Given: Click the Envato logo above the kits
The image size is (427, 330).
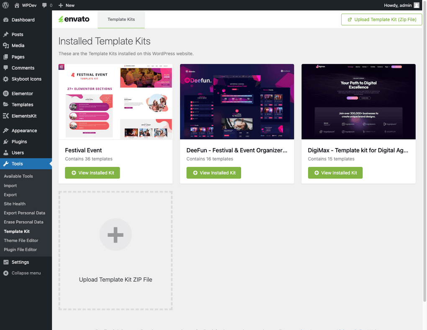Looking at the screenshot, I should click(x=75, y=19).
